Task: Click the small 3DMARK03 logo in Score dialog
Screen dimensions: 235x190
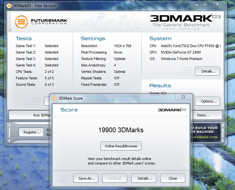Action: click(172, 110)
